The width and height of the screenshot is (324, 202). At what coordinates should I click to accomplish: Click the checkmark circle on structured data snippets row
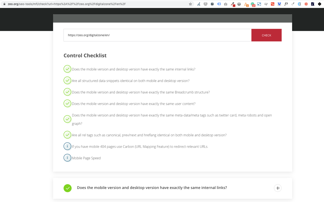tap(67, 80)
